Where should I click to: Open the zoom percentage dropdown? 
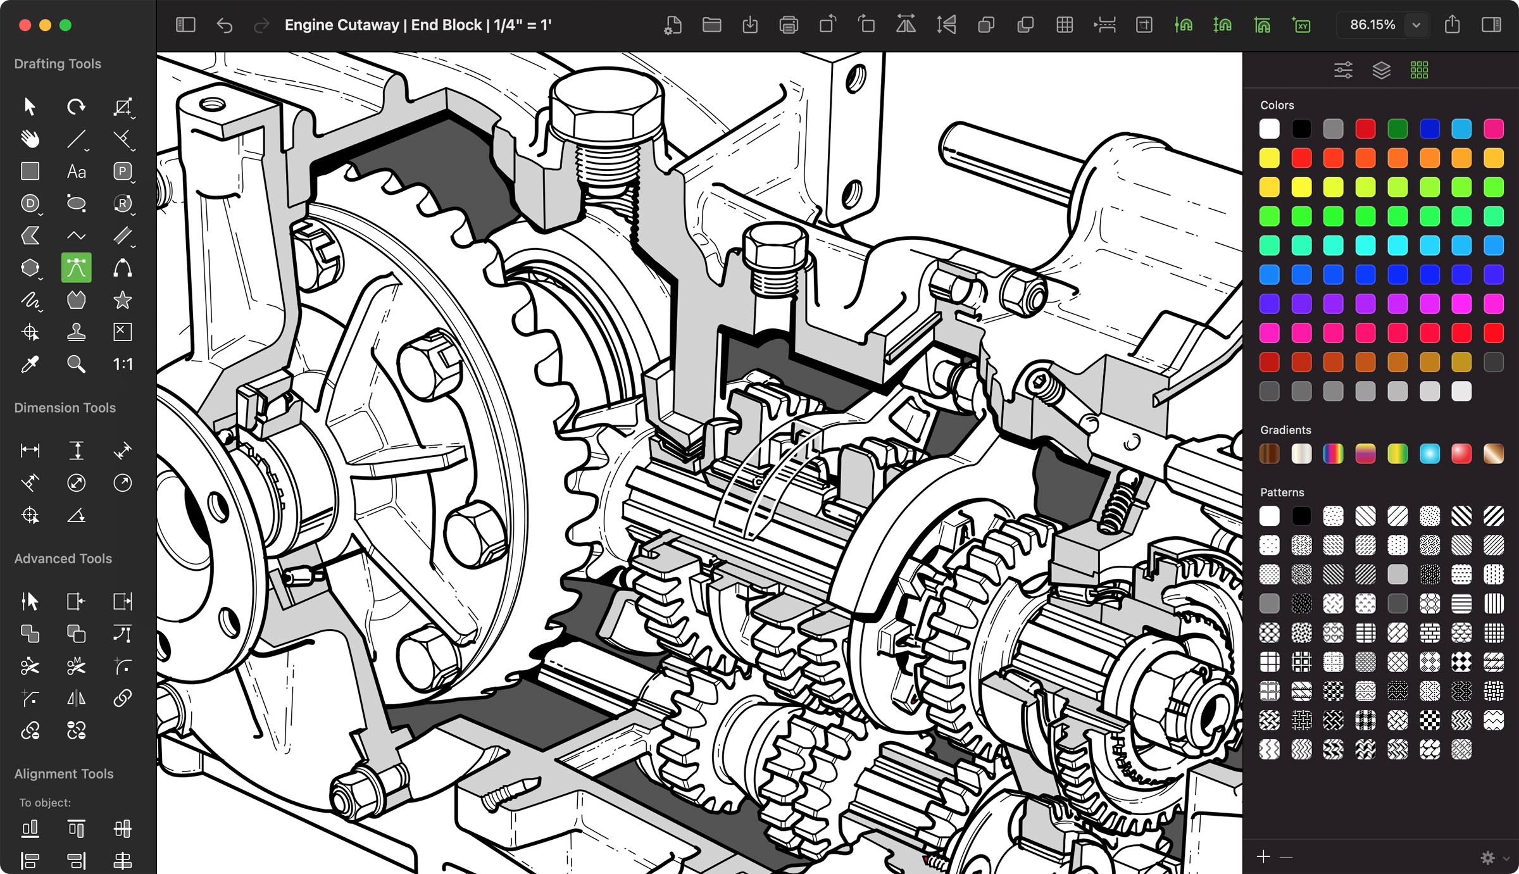[x=1416, y=25]
